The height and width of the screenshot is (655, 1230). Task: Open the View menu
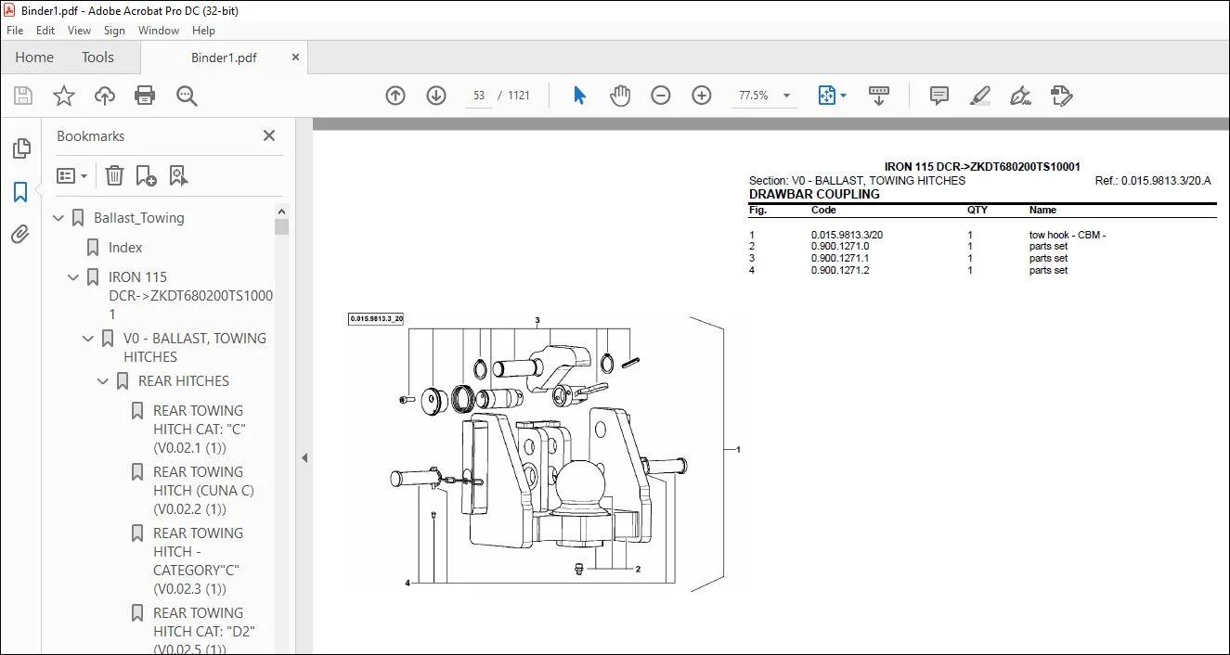click(80, 31)
